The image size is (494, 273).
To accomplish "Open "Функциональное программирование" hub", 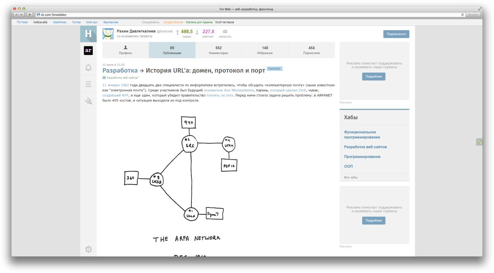I will [362, 135].
